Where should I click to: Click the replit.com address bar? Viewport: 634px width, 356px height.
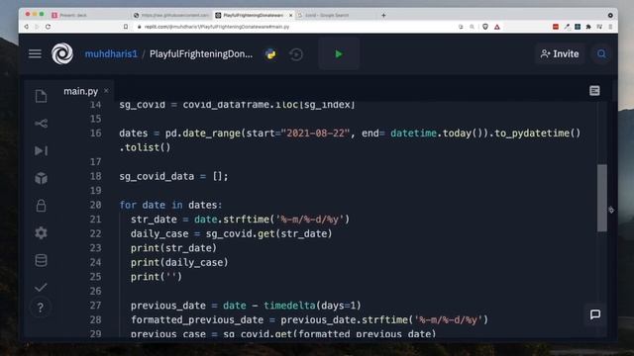216,27
